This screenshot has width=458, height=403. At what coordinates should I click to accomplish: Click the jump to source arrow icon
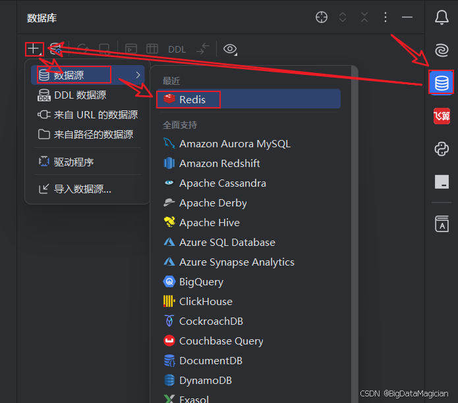pos(203,49)
